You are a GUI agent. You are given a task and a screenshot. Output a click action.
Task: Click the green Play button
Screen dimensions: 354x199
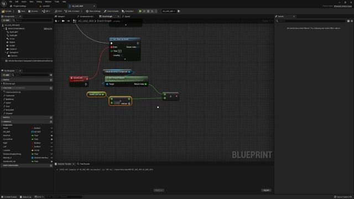tap(140, 11)
